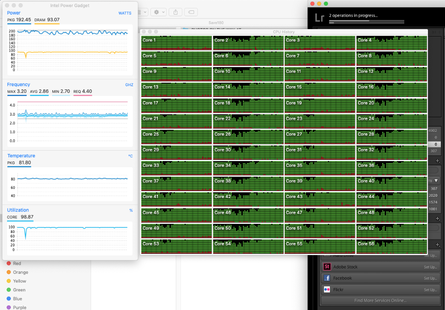Click the Utilization heading in Power Gadget
The width and height of the screenshot is (445, 310).
18,210
